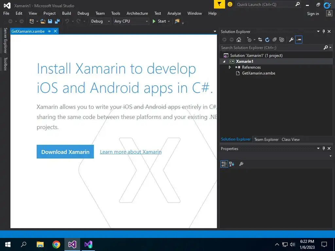Select Solution 'Xamarin1' (1 project) node
The height and width of the screenshot is (251, 335).
pyautogui.click(x=256, y=56)
